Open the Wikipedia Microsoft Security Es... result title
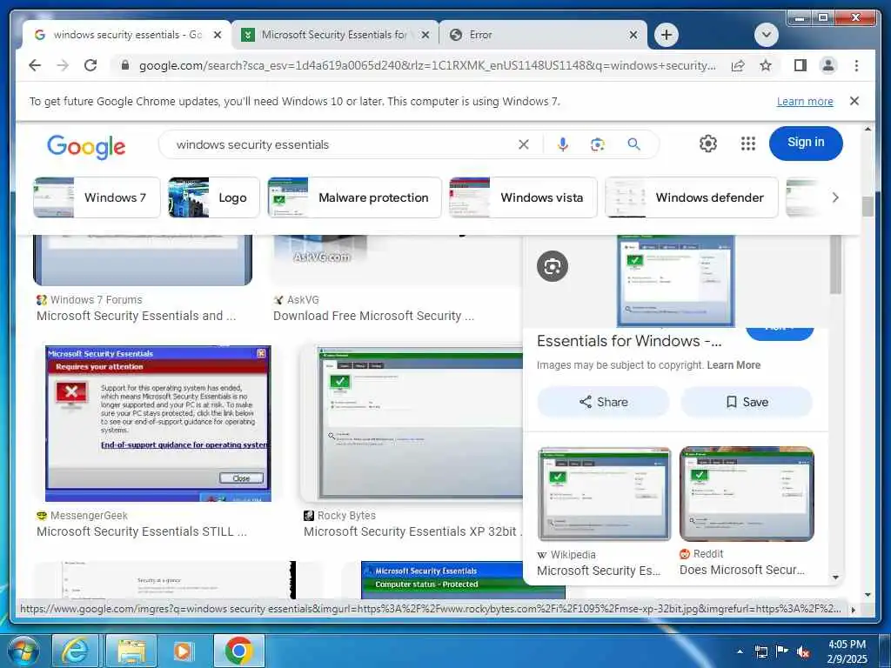891x668 pixels. [599, 571]
